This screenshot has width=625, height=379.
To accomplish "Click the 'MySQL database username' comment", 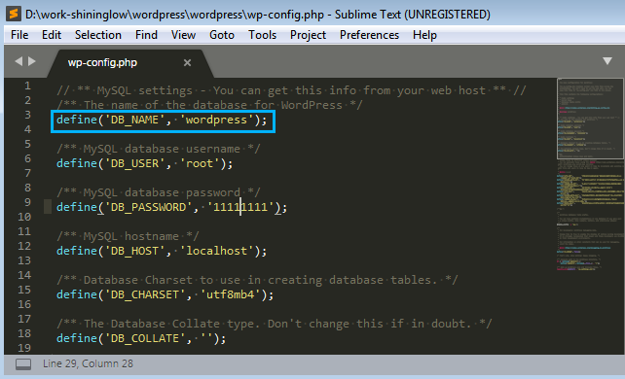I will coord(159,149).
